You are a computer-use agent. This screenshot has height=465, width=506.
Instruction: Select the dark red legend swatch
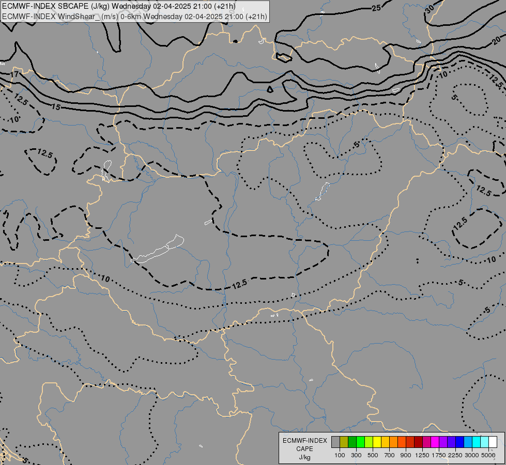tap(418, 442)
